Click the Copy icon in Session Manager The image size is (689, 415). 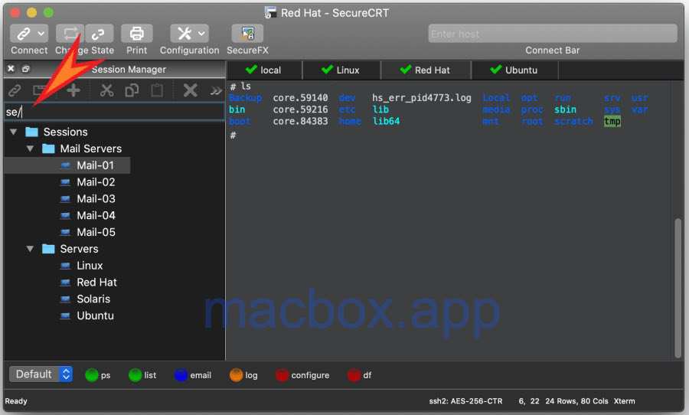(x=132, y=90)
